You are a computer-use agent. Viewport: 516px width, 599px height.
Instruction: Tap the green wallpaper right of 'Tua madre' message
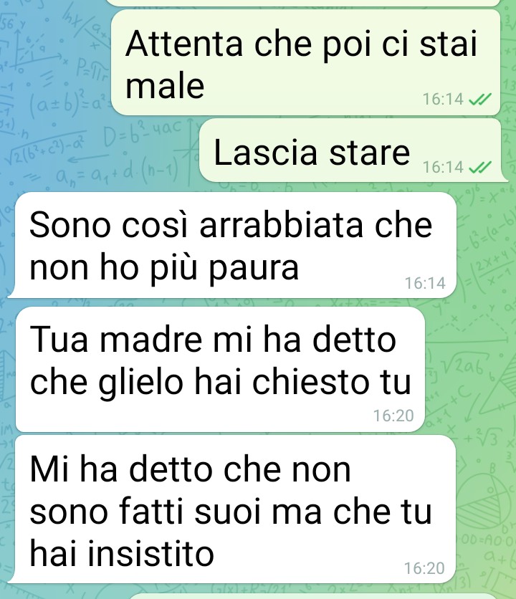tap(470, 369)
